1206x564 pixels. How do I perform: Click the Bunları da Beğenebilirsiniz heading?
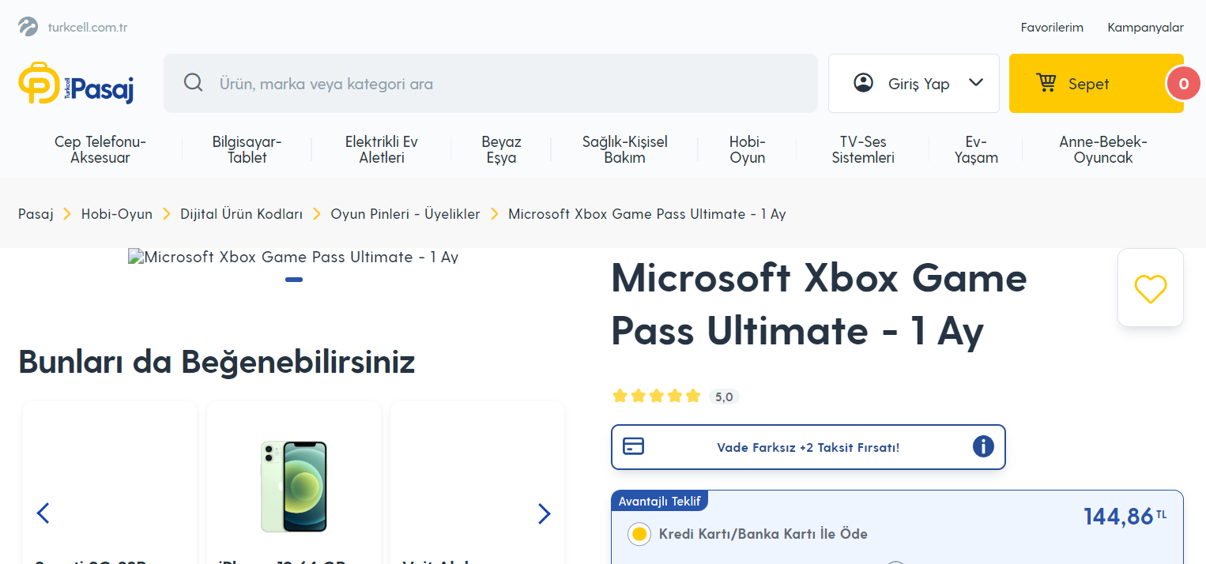click(217, 362)
